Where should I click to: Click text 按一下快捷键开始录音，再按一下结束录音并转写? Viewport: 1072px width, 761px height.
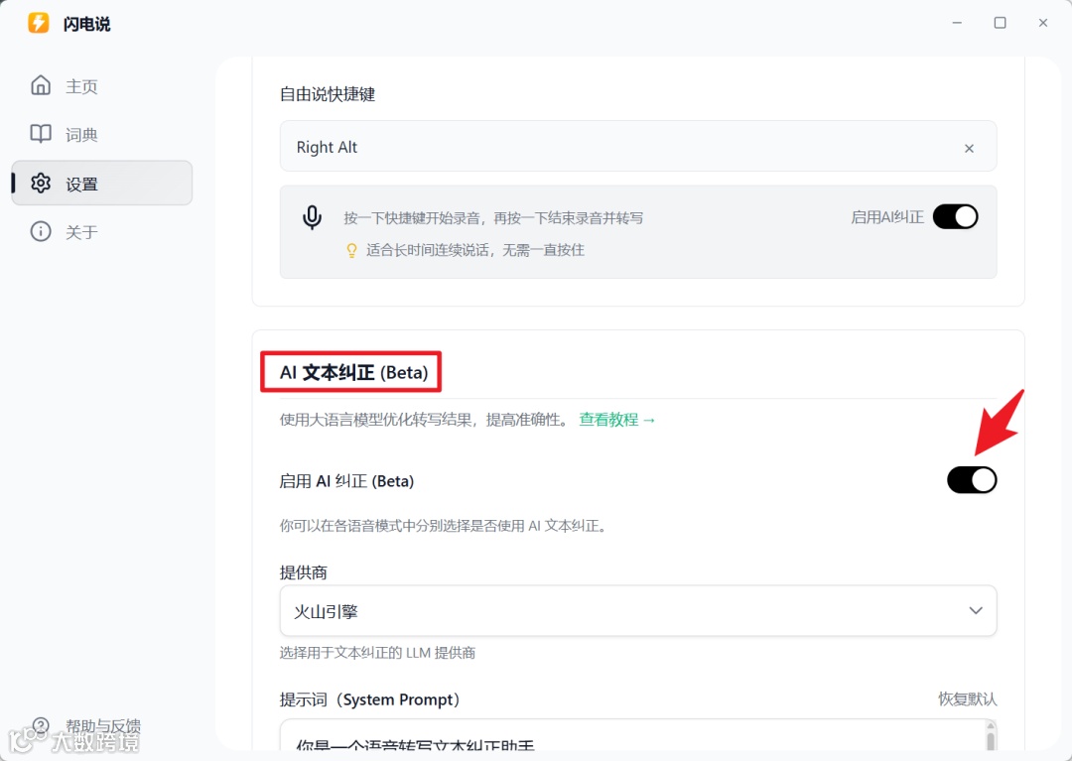pos(493,218)
